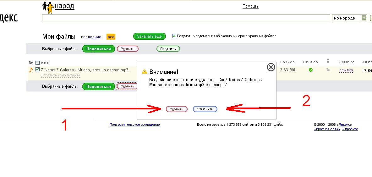This screenshot has height=177, width=372.
Task: Open the Обратная связь feedback link
Action: (x=327, y=129)
